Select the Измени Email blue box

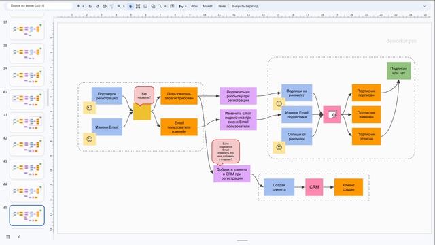pos(107,127)
